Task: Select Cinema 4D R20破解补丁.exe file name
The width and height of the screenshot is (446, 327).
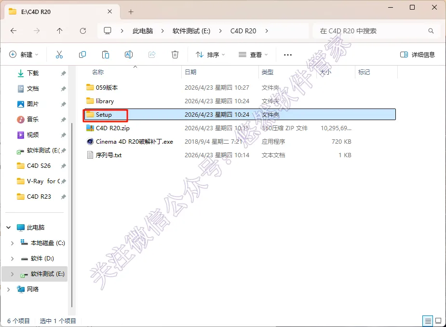Action: [x=134, y=141]
